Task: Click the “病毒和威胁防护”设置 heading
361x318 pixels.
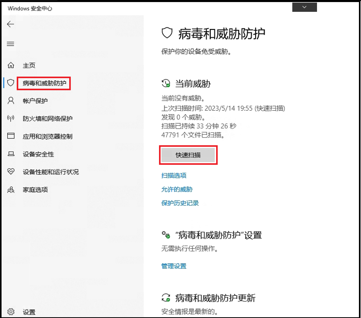Action: click(218, 235)
